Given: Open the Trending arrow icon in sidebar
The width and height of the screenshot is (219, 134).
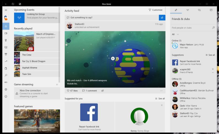Looking at the screenshot, I should click(6, 61).
